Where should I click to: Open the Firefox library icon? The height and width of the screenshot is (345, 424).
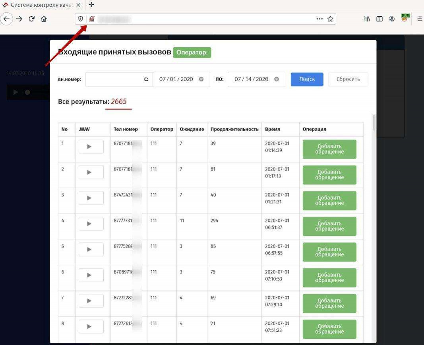click(367, 19)
